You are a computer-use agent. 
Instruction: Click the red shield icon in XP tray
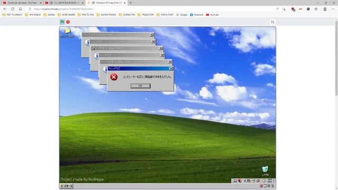(x=261, y=186)
